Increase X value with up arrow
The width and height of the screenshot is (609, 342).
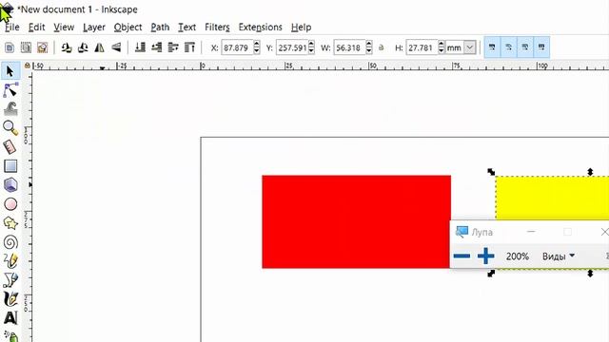pyautogui.click(x=256, y=45)
